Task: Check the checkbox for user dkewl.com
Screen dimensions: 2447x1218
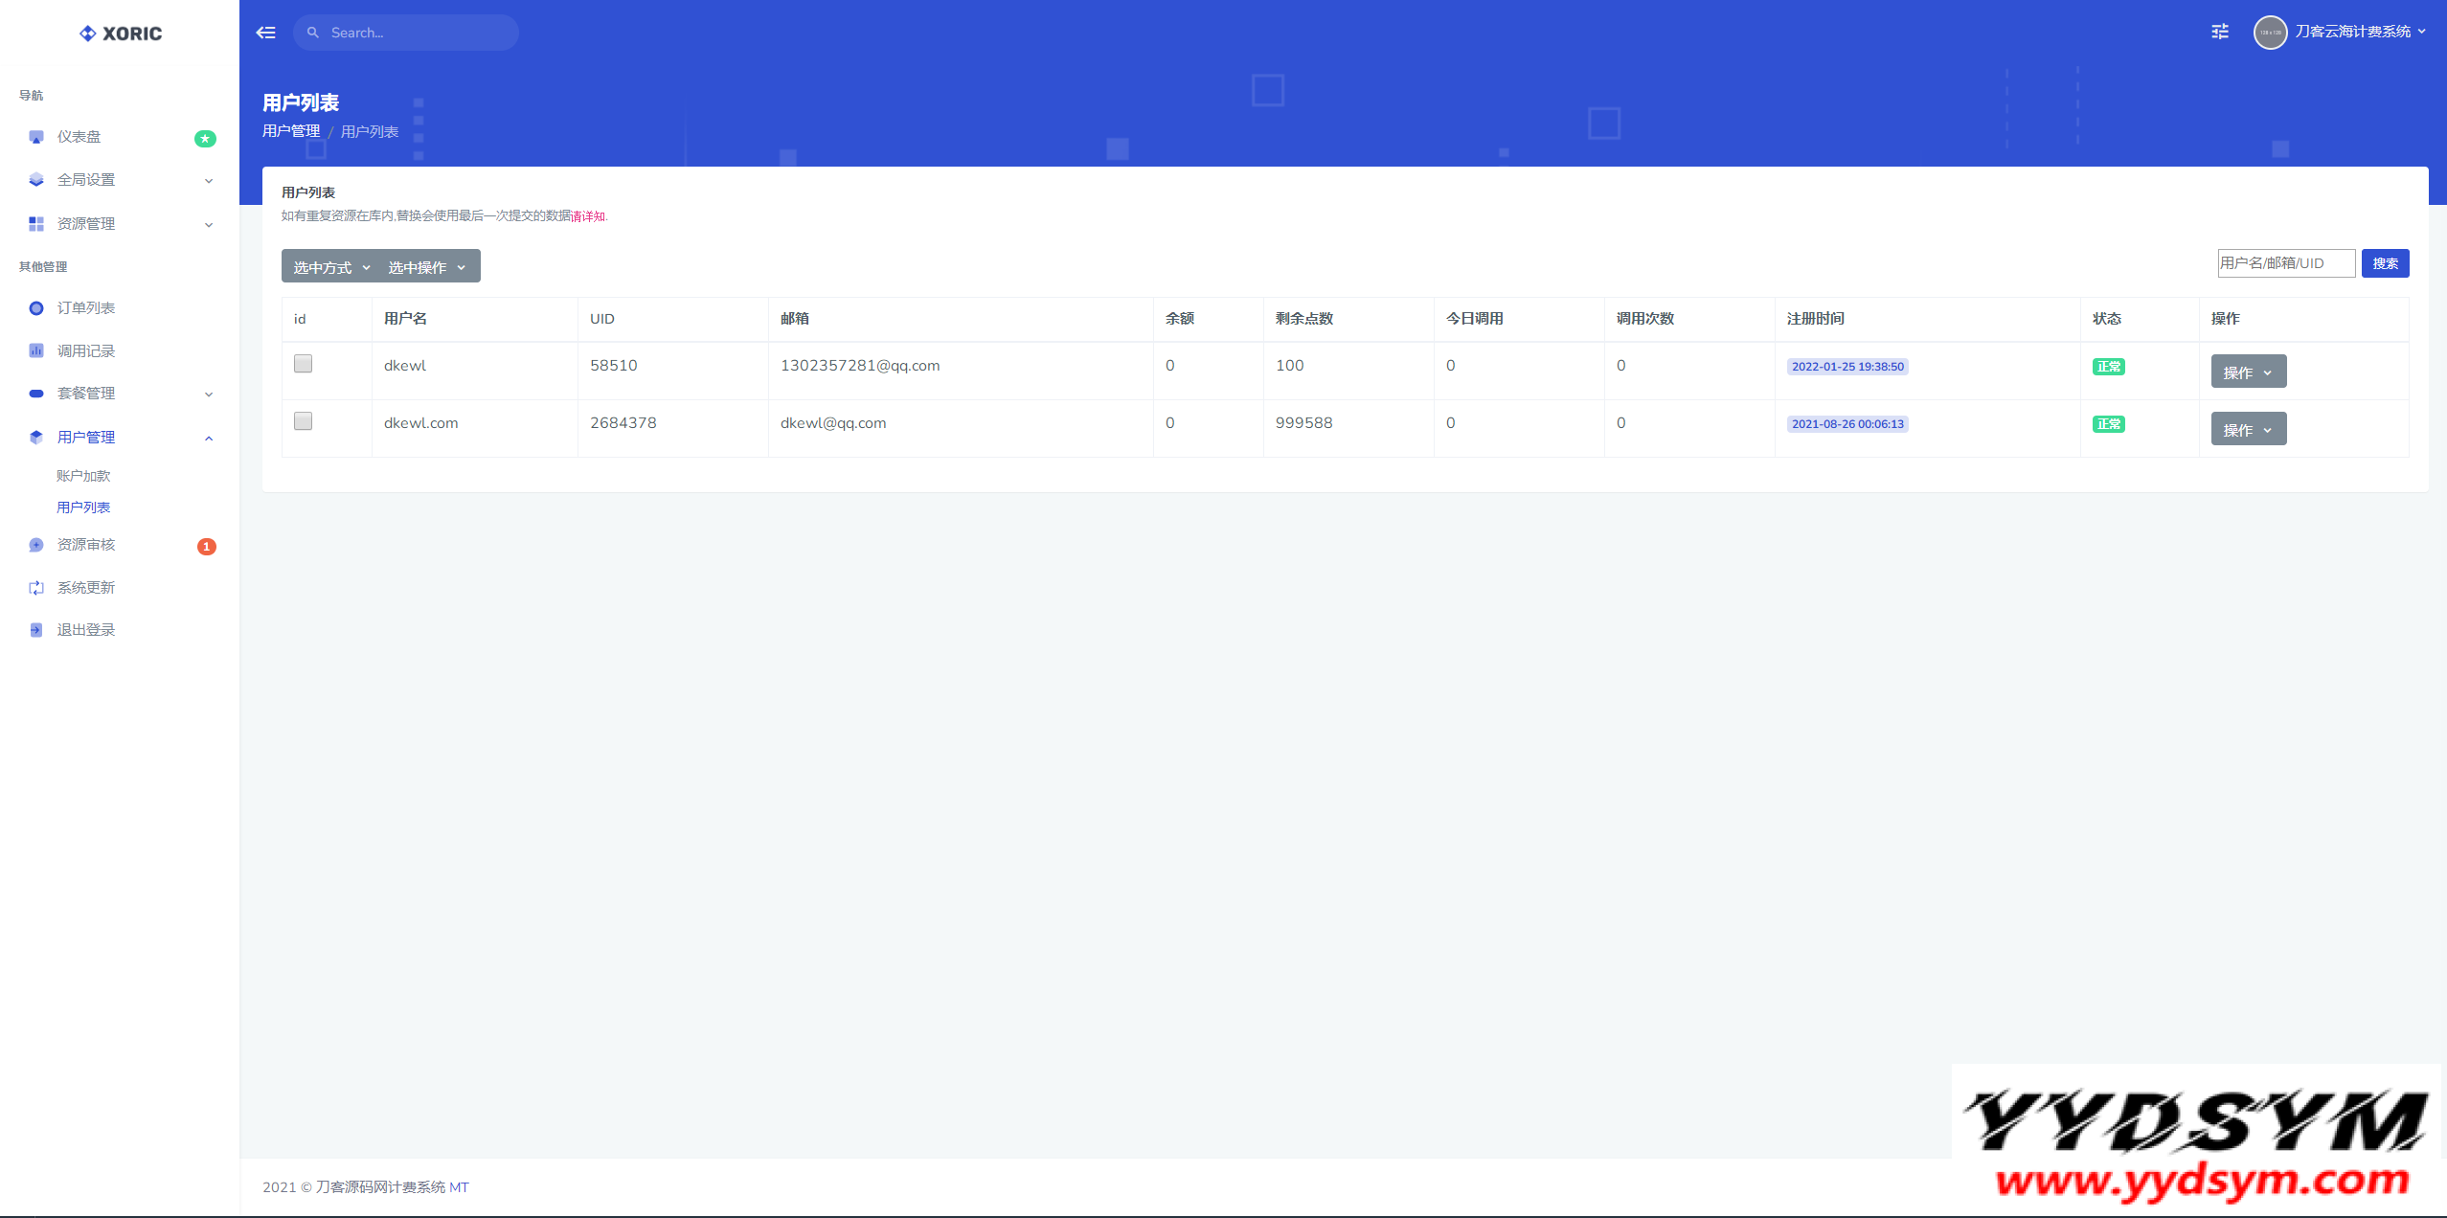Action: [303, 421]
